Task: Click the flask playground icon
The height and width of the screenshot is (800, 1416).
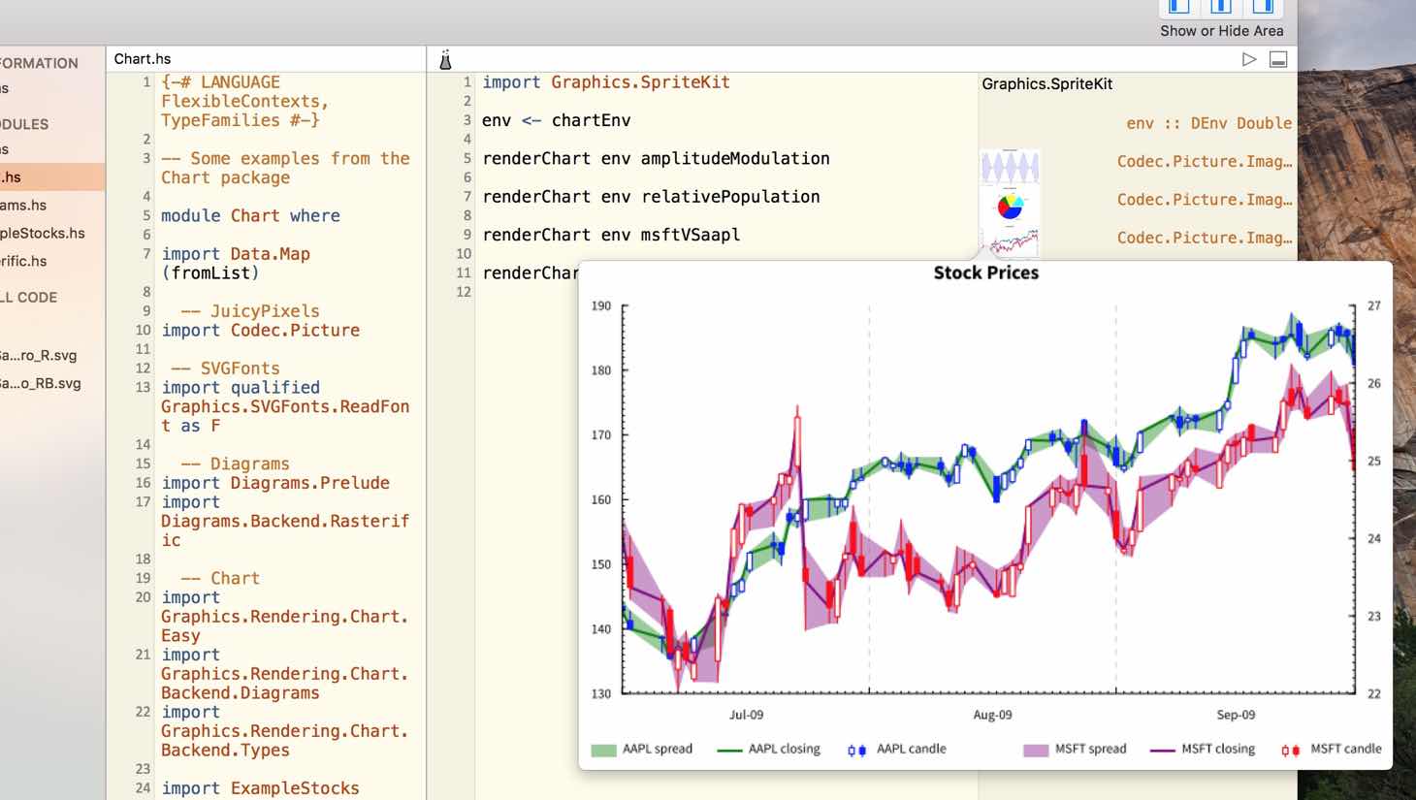Action: coord(445,60)
